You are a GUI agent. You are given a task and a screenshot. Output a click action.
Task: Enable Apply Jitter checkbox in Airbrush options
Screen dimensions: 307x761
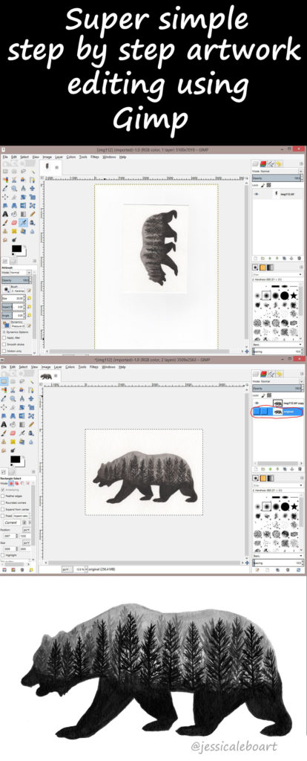pyautogui.click(x=4, y=338)
